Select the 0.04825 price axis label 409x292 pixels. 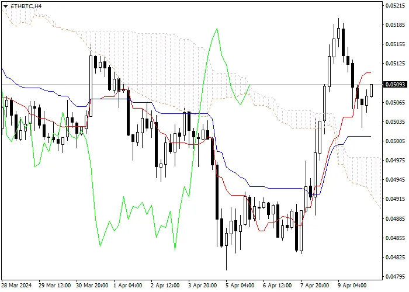(x=396, y=258)
